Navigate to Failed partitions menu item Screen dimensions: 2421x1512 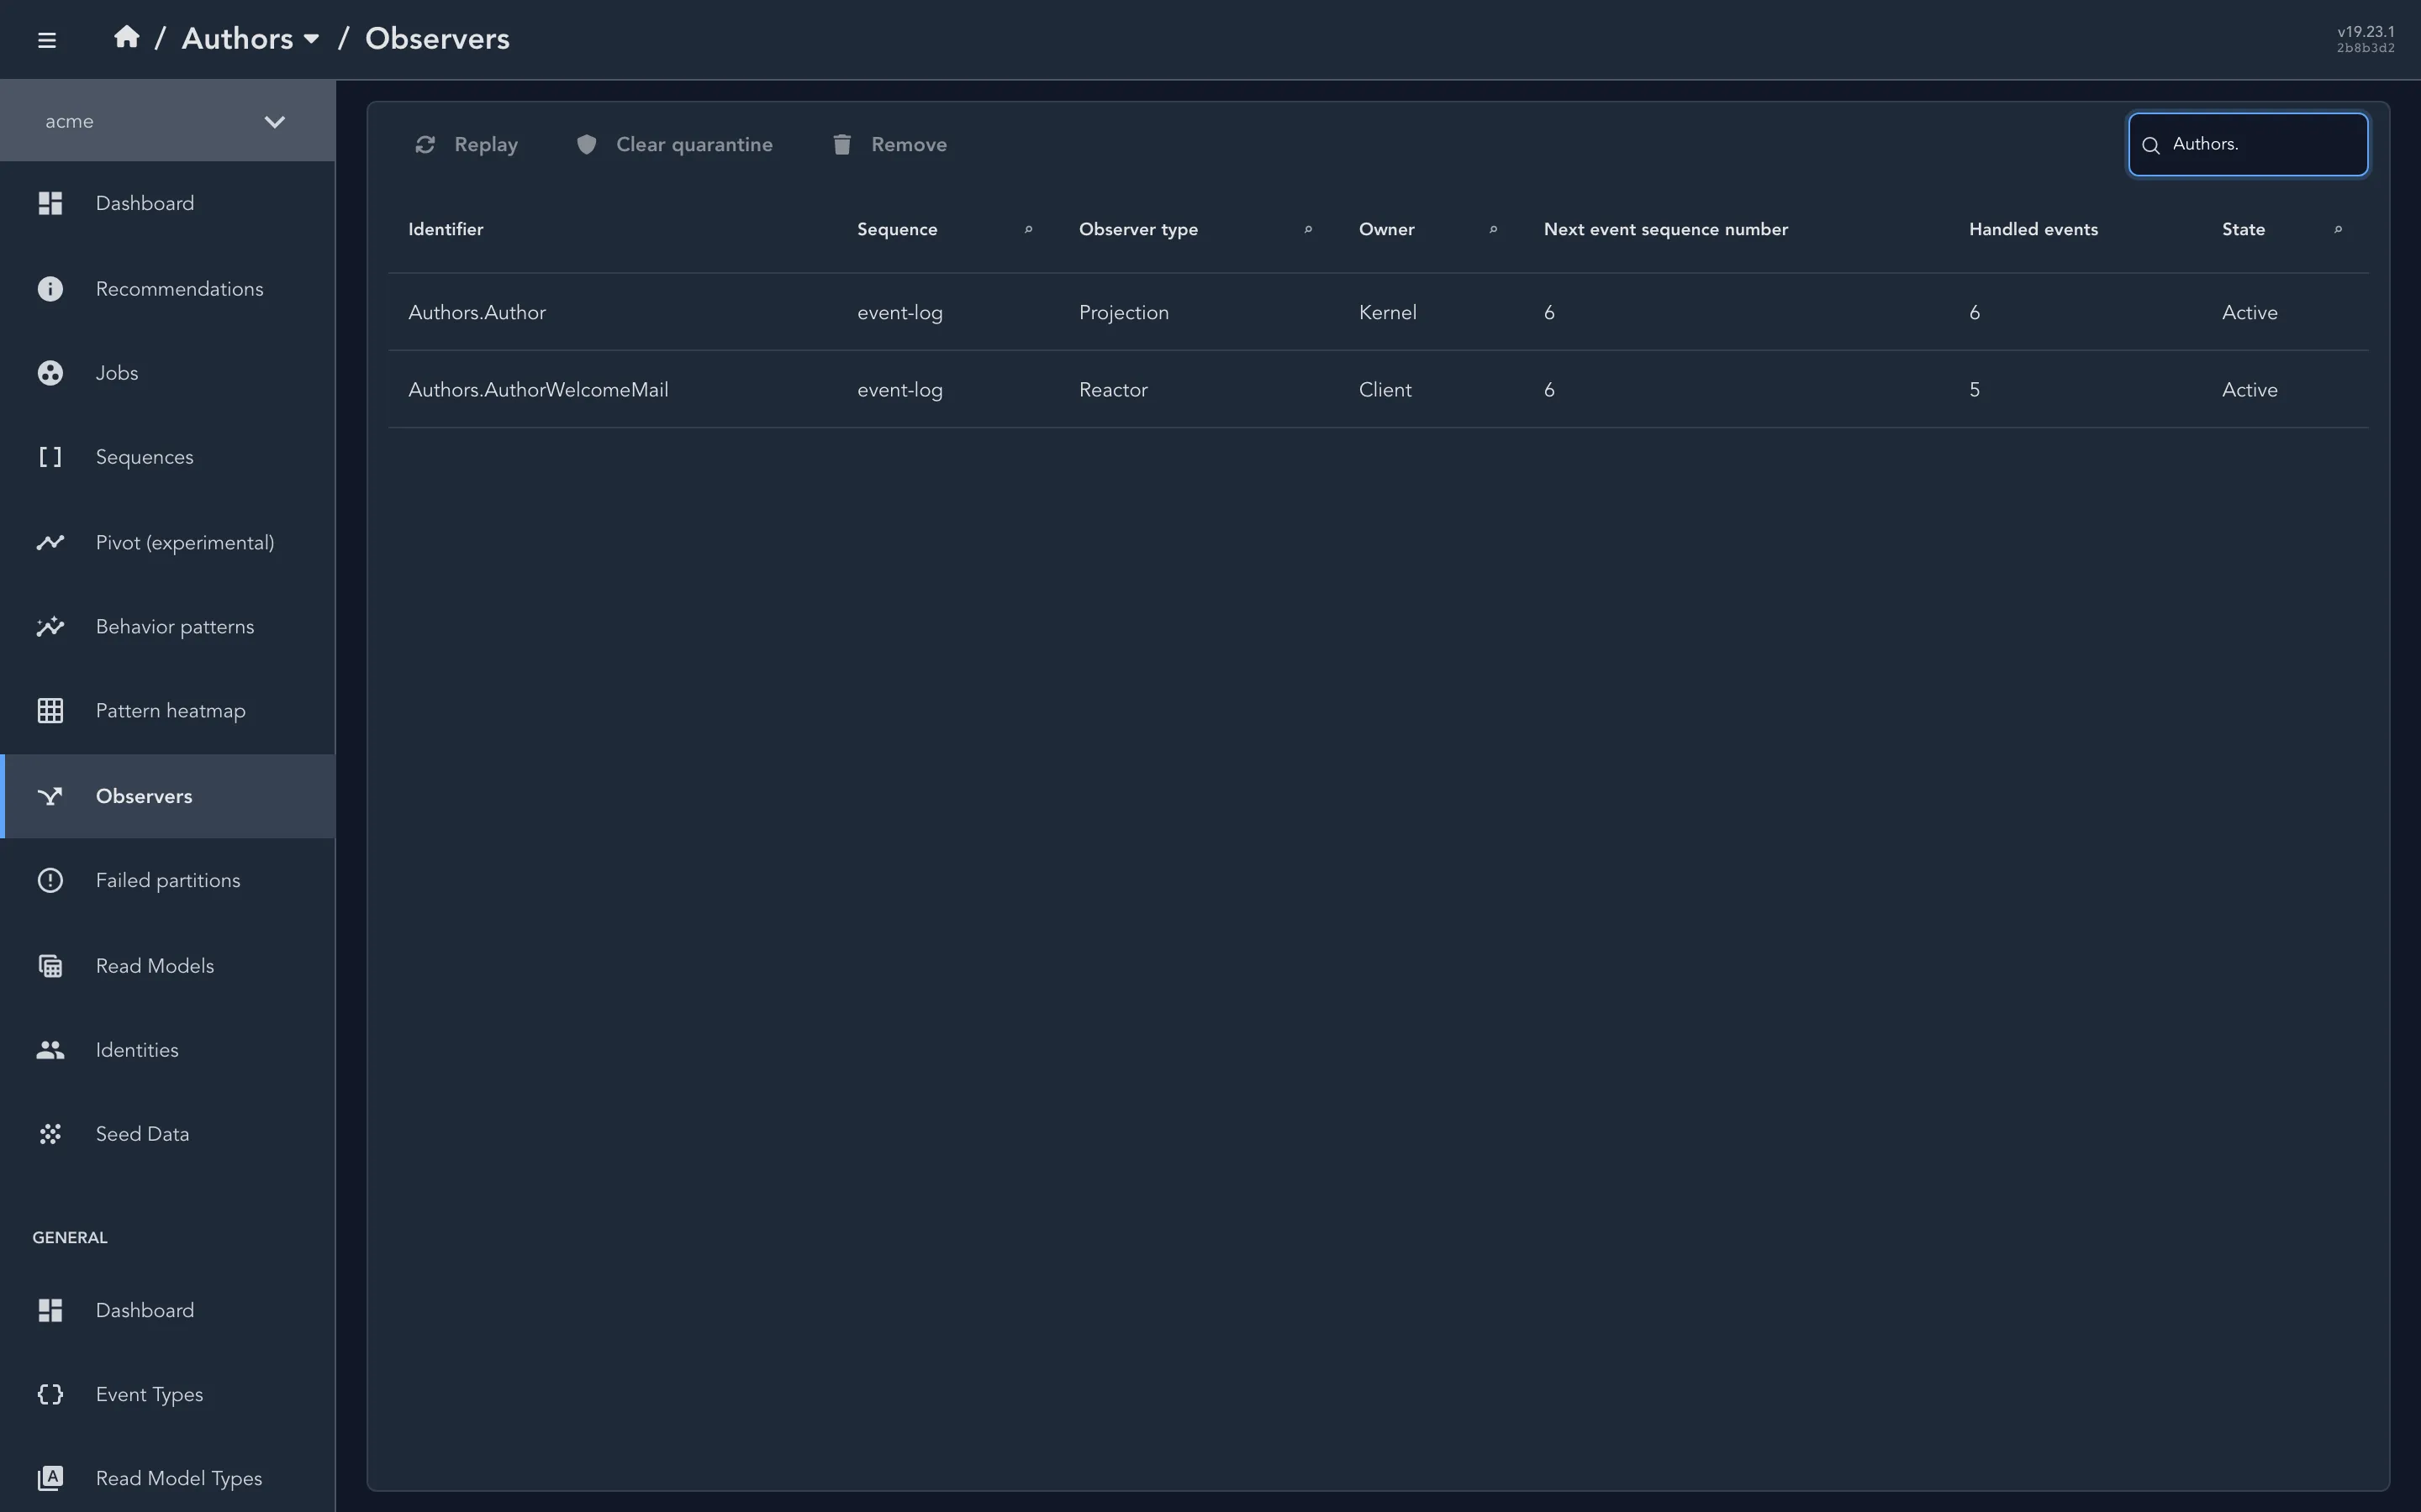(167, 880)
